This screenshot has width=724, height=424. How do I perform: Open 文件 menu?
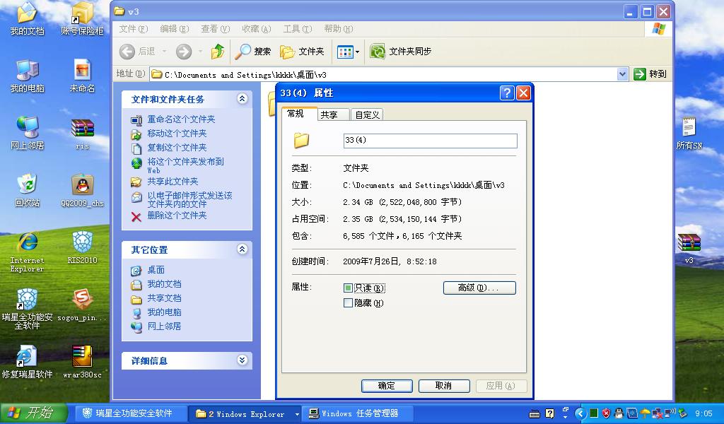[x=133, y=28]
